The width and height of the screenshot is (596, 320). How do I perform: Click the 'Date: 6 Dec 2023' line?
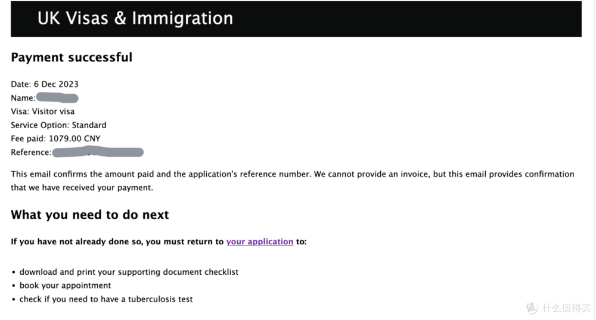click(x=45, y=84)
